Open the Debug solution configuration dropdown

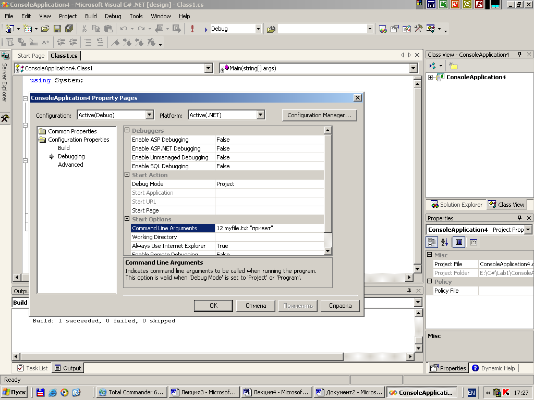tap(258, 29)
